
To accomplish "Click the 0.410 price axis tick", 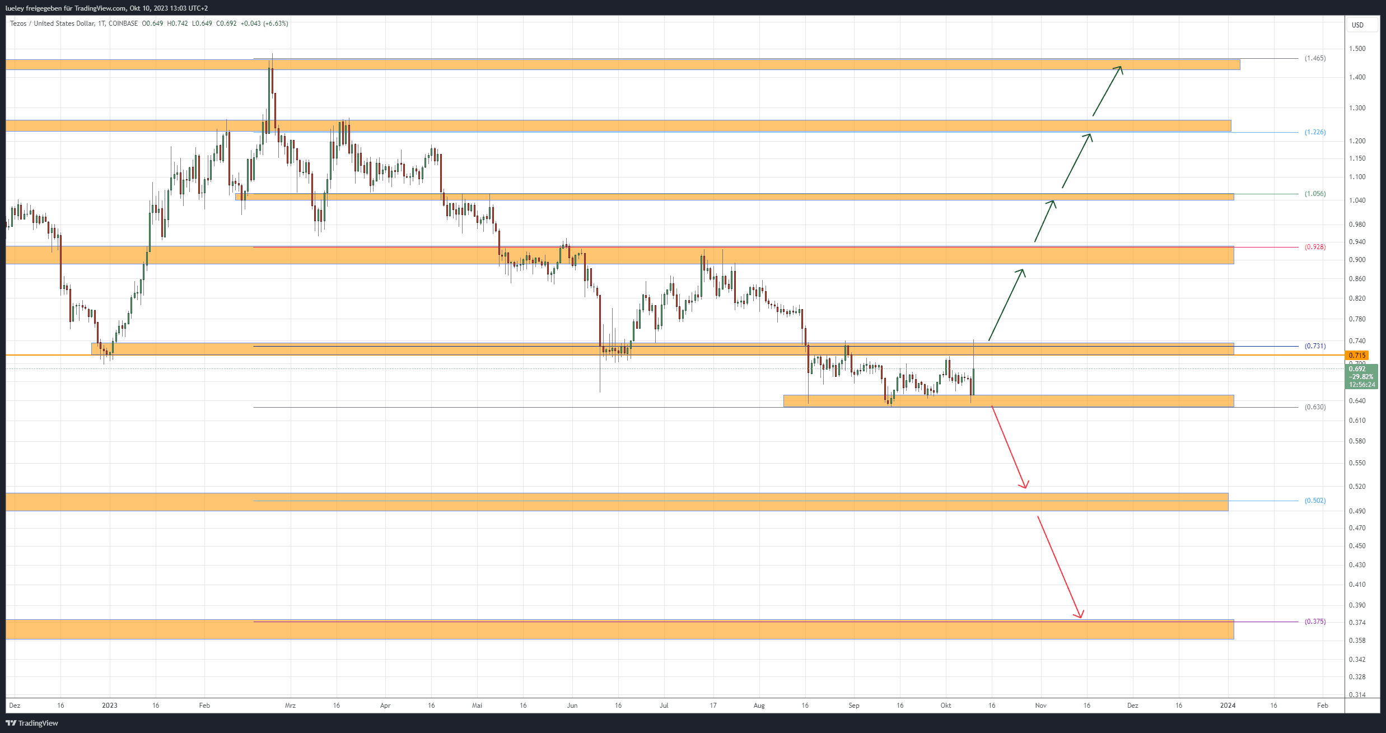I will [1357, 585].
